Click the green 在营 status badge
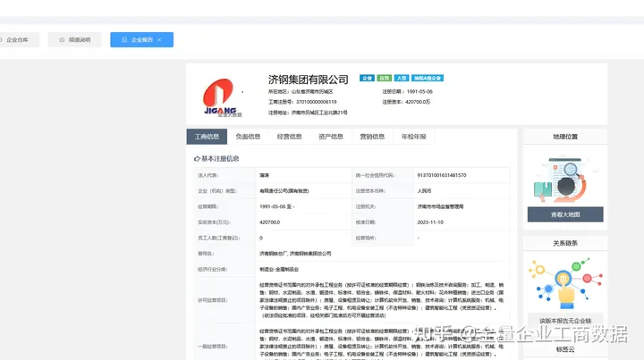Viewport: 644px width, 360px height. point(384,78)
